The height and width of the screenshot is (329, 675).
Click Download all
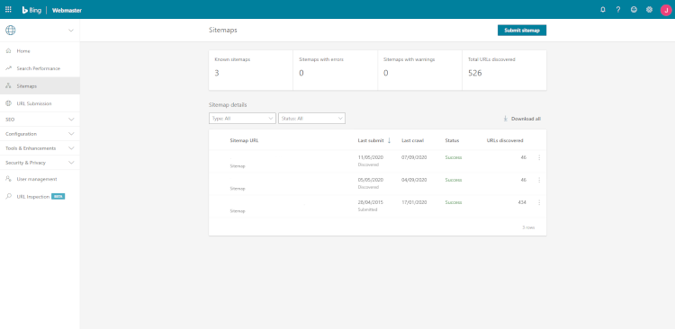pos(522,119)
